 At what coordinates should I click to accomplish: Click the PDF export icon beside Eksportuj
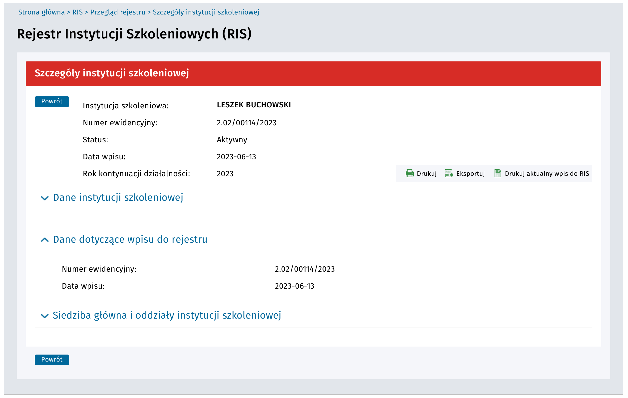point(449,174)
